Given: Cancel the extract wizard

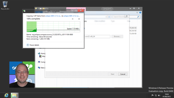Looking at the screenshot, I should click(123, 74).
